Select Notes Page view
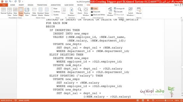The width and height of the screenshot is (183, 102). [x=21, y=12]
